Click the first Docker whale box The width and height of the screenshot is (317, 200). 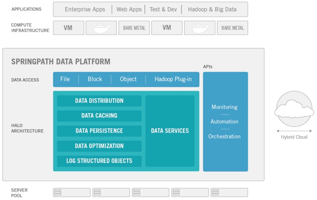(101, 28)
